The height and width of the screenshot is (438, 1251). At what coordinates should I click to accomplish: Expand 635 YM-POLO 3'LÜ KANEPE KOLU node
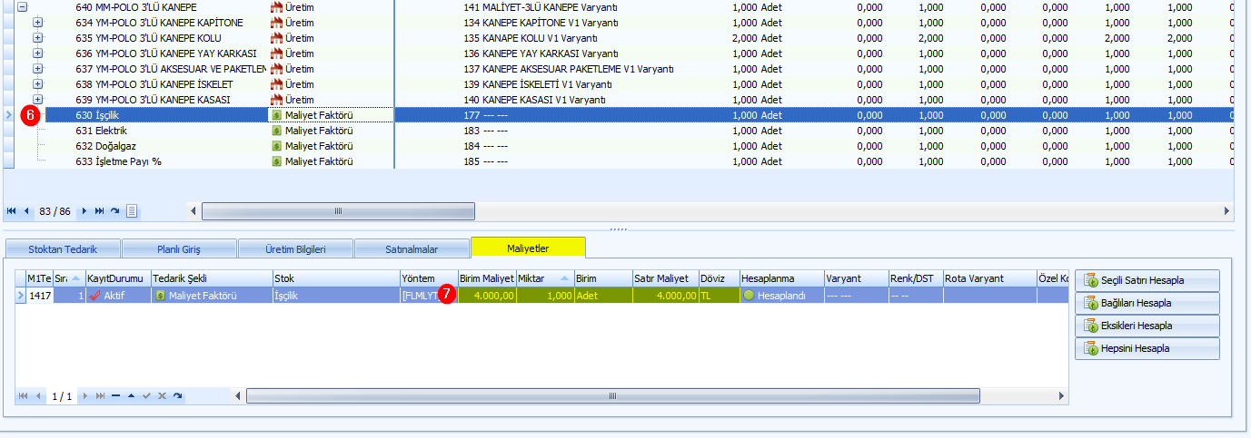pos(37,38)
